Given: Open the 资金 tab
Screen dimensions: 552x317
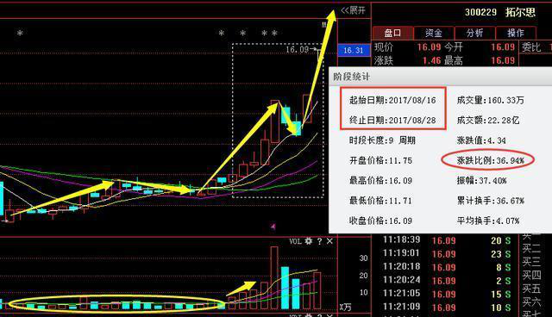Looking at the screenshot, I should point(434,33).
